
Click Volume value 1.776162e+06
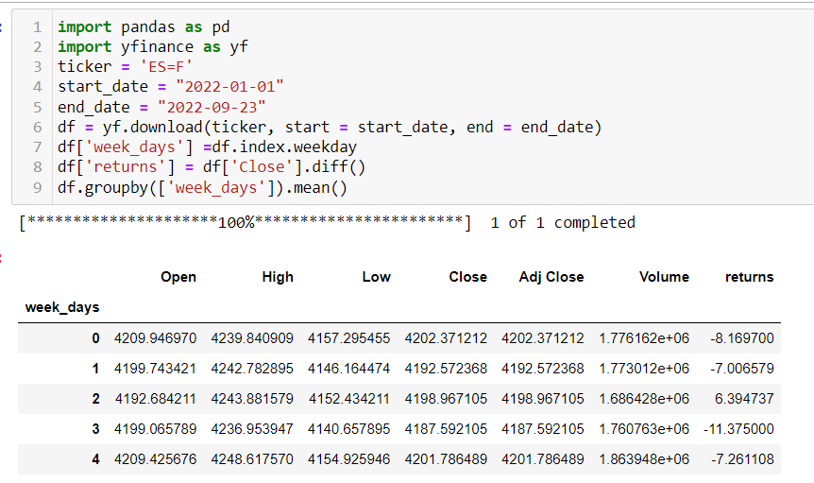[x=644, y=338]
